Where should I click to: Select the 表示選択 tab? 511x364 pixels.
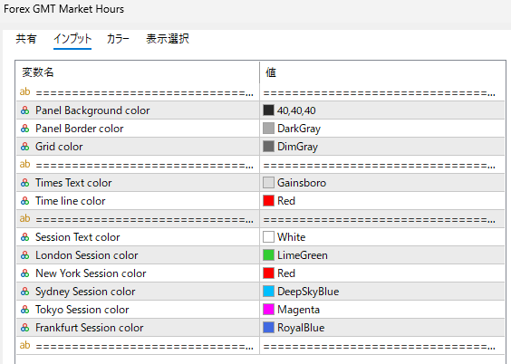pos(168,39)
